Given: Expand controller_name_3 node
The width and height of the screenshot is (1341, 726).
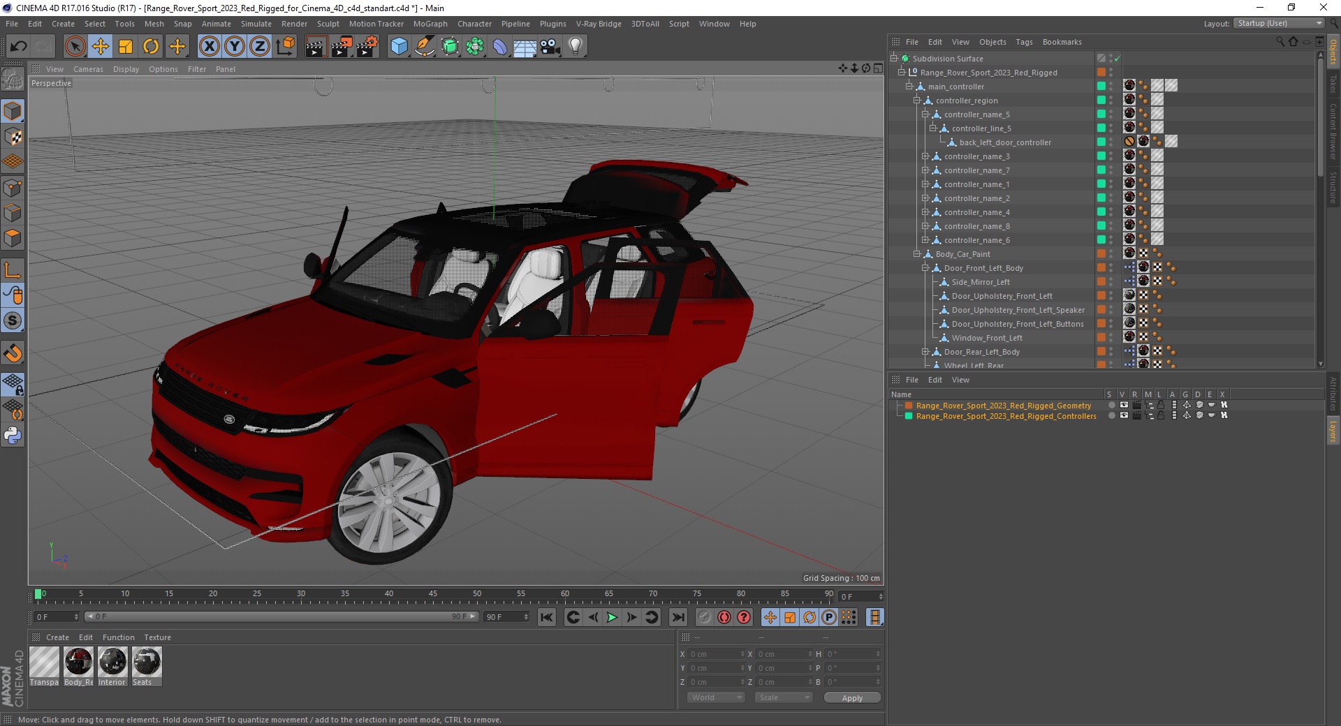Looking at the screenshot, I should coord(925,156).
